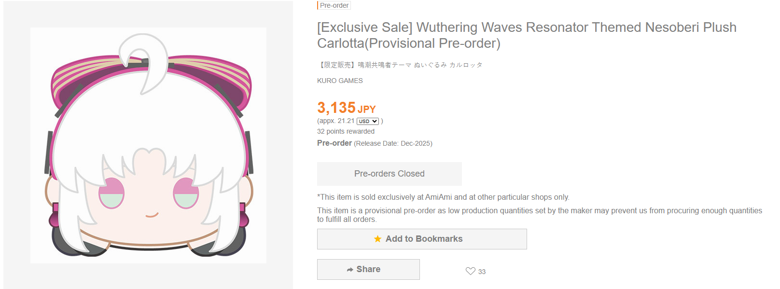Select the Japanese product name text
780x289 pixels.
[x=400, y=65]
